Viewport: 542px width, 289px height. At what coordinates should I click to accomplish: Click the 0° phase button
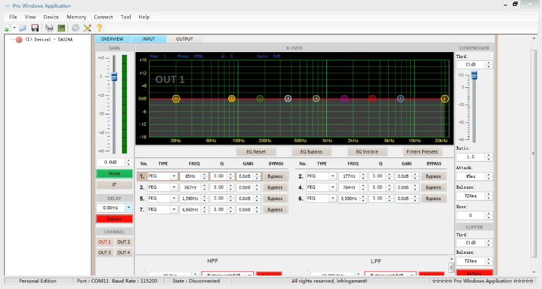click(114, 184)
